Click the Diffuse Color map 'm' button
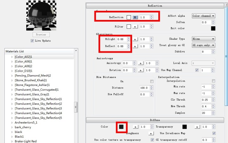 click(x=136, y=127)
